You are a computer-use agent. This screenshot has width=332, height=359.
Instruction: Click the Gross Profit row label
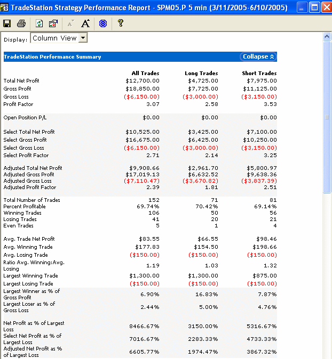click(17, 88)
